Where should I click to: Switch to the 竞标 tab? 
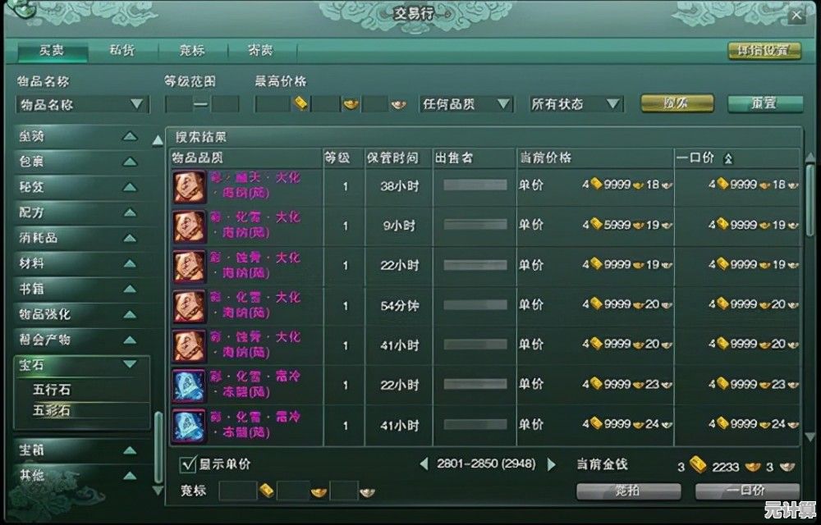click(192, 51)
